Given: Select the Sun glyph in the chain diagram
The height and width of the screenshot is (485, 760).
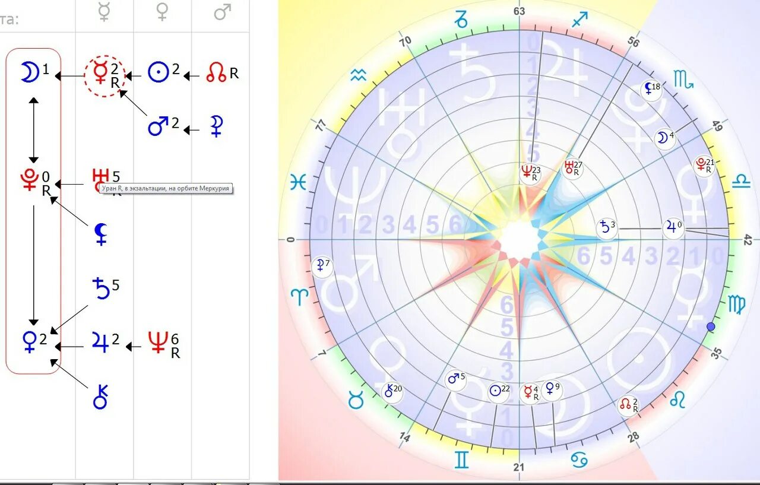Looking at the screenshot, I should click(159, 72).
